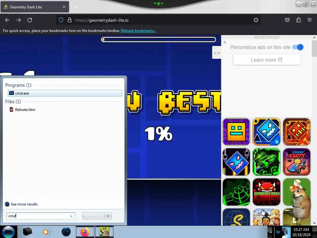Open the Smash Karts game icon
The height and width of the screenshot is (238, 317).
[x=297, y=162]
